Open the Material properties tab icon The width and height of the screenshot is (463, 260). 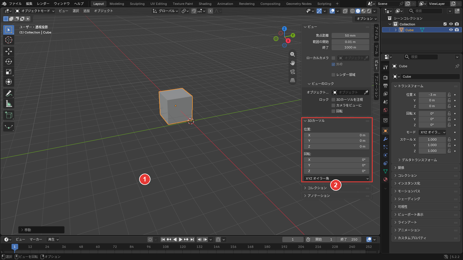[x=385, y=179]
